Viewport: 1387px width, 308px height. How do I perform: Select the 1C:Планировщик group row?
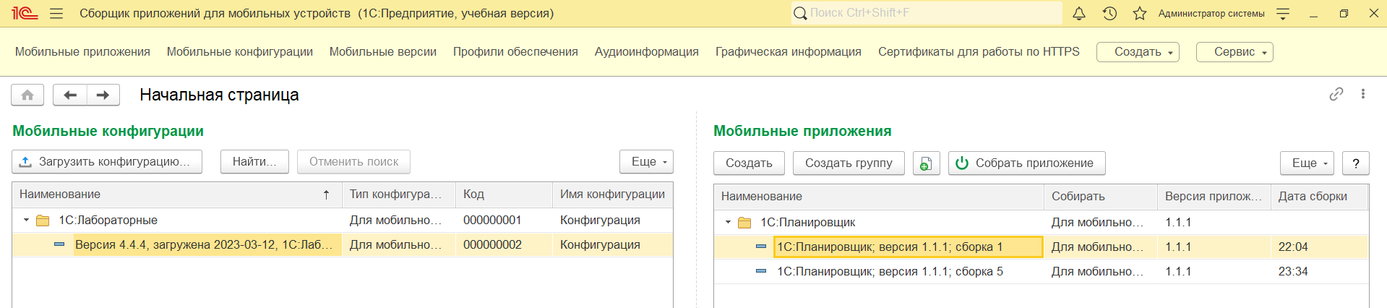coord(1041,223)
